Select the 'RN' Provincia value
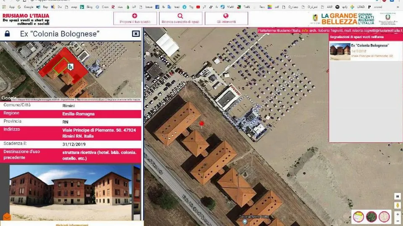This screenshot has width=403, height=226. 65,122
